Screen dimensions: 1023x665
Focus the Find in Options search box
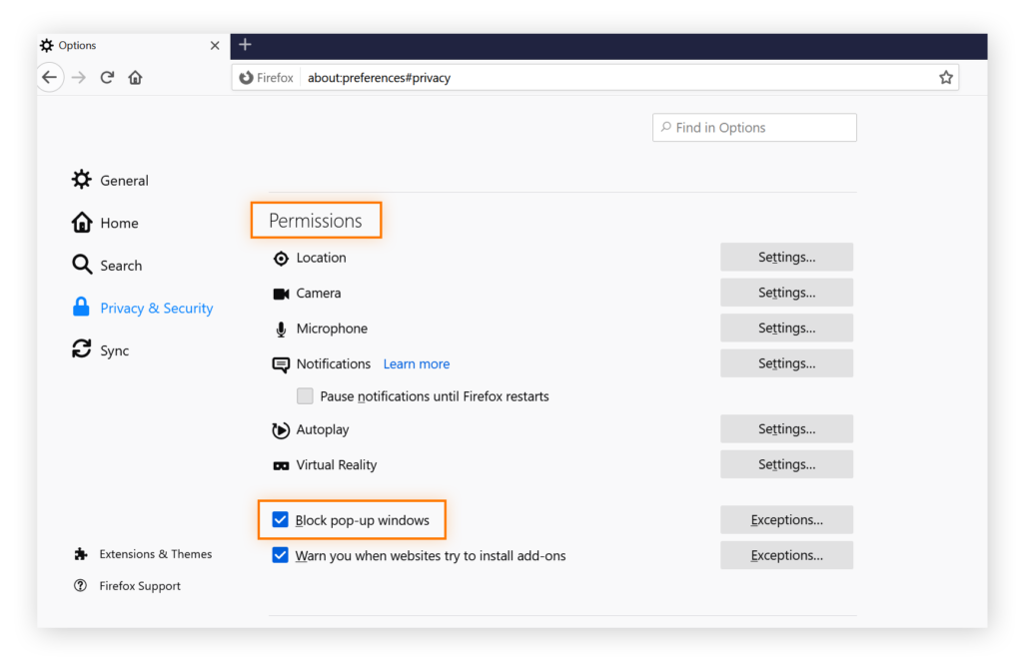click(x=754, y=127)
